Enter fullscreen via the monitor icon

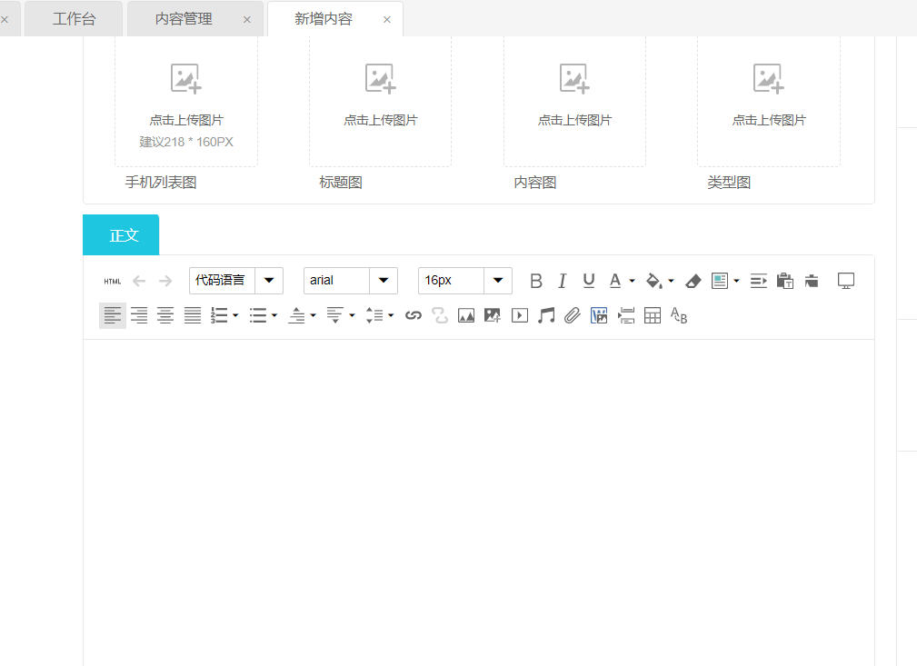(x=846, y=282)
